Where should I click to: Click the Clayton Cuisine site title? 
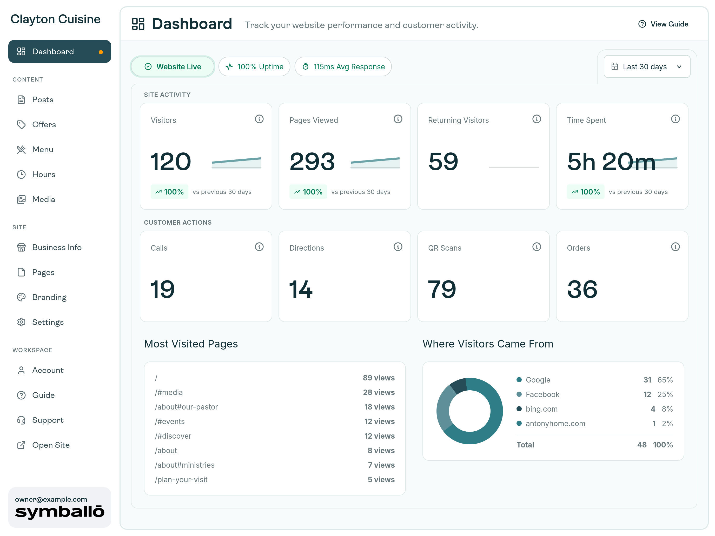tap(56, 19)
